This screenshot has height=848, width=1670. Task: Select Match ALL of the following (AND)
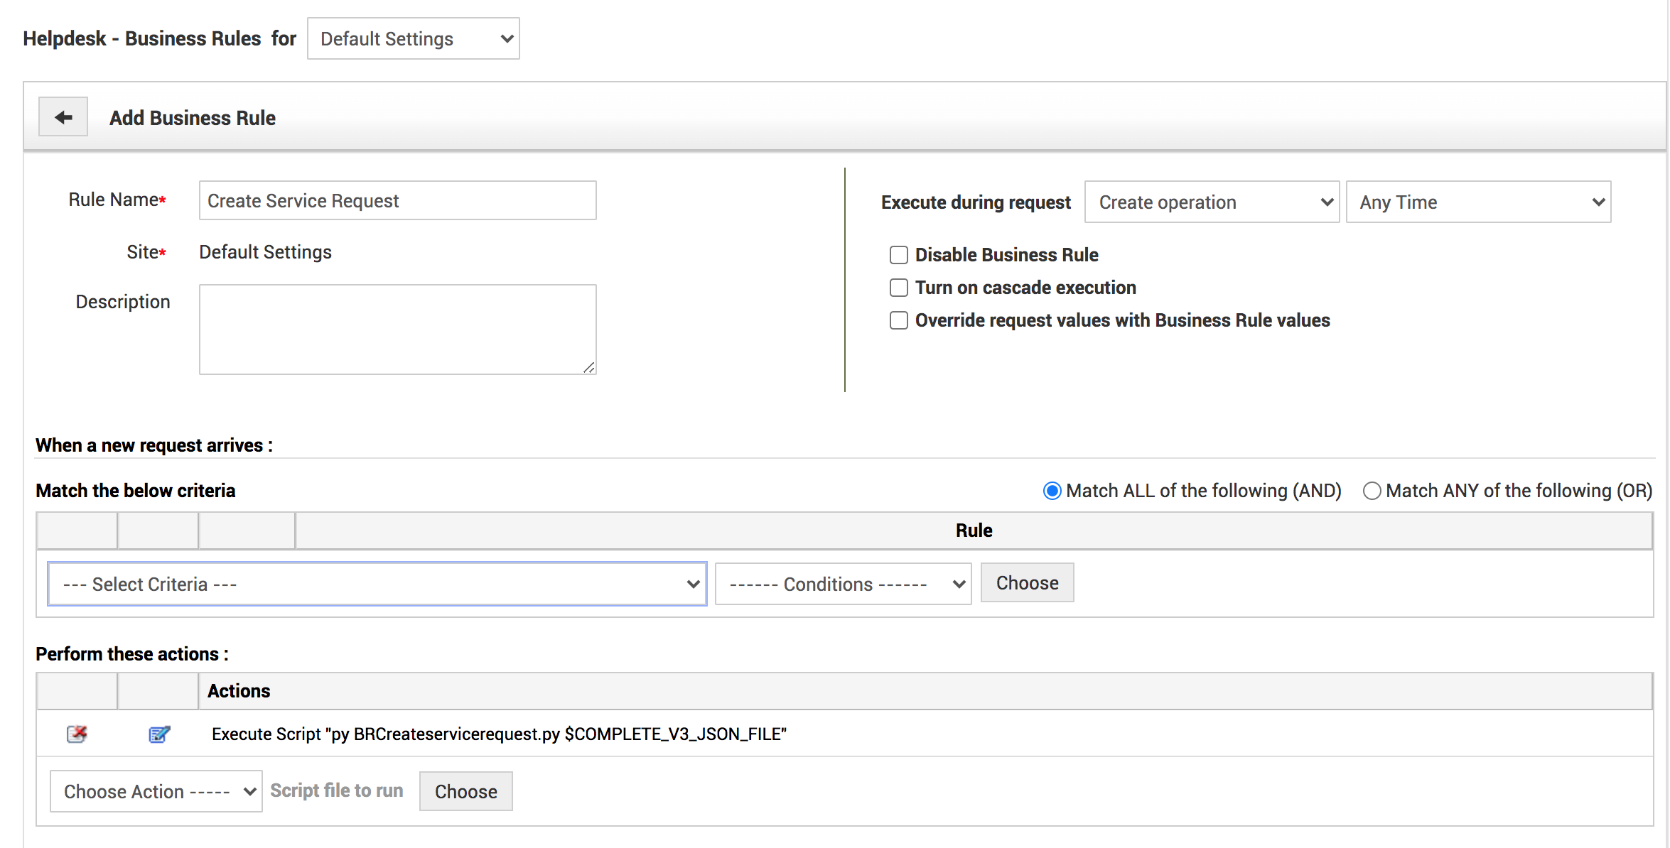tap(1052, 491)
